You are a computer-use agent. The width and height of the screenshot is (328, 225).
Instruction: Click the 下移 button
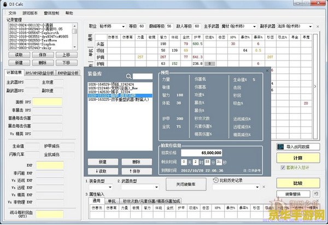point(67,63)
